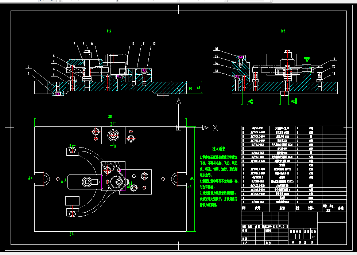Click the 代号 column header cell
The height and width of the screenshot is (255, 357).
[258, 208]
